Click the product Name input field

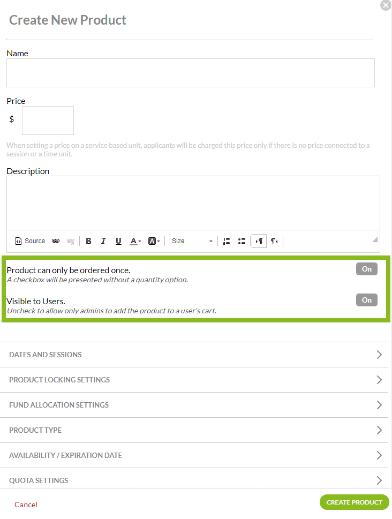point(190,73)
